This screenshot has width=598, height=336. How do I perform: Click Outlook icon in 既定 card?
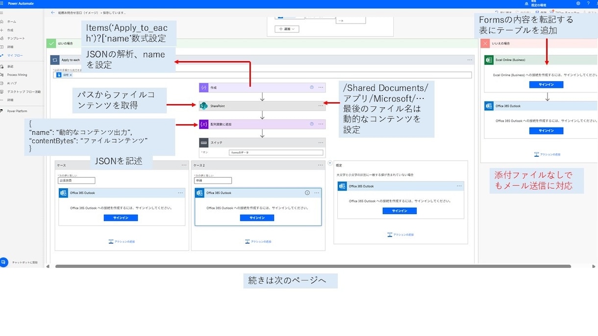[x=342, y=186]
